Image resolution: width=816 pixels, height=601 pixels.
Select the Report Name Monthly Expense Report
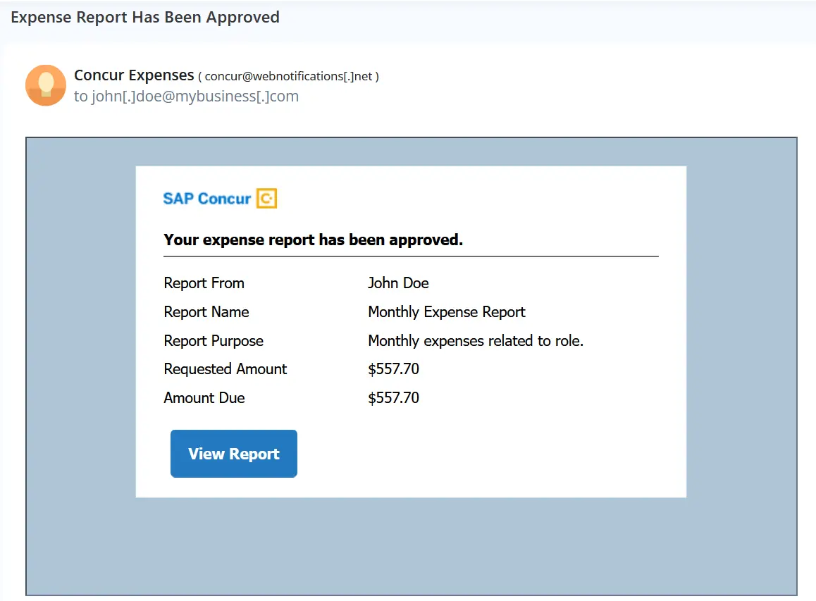pos(446,311)
